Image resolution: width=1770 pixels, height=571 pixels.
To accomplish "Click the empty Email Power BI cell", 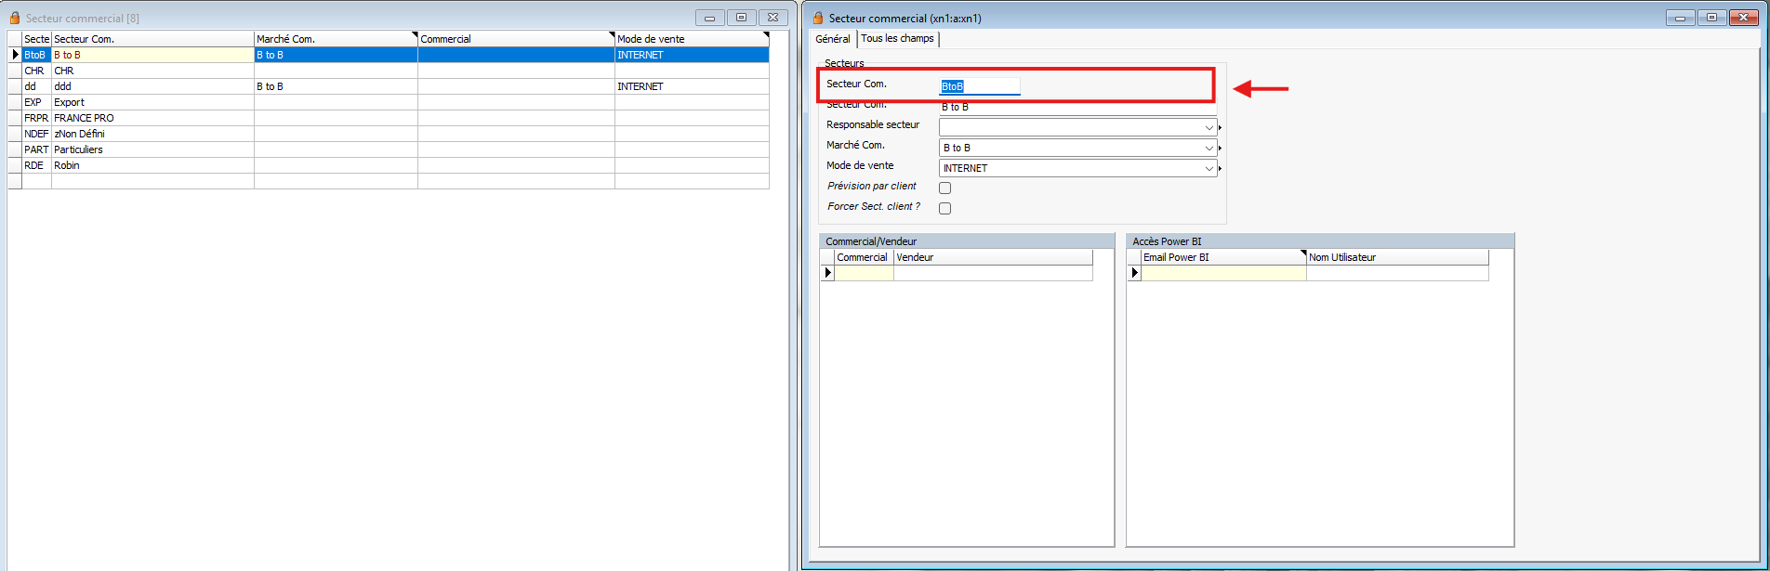I will (1222, 273).
